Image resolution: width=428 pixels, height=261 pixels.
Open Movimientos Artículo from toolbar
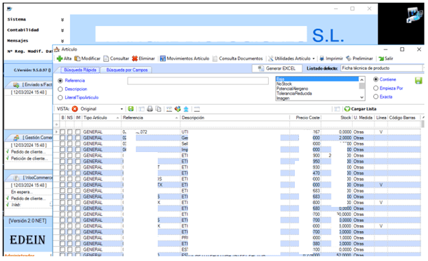185,59
